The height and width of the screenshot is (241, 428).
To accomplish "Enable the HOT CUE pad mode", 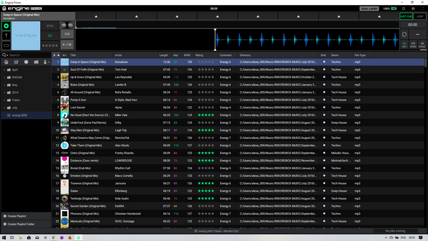I will click(x=405, y=16).
